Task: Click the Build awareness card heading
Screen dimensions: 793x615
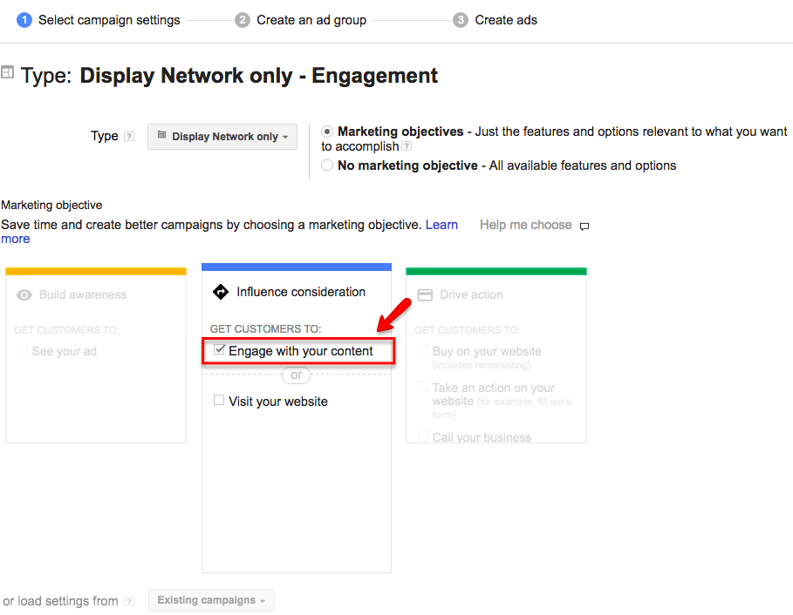Action: point(83,295)
